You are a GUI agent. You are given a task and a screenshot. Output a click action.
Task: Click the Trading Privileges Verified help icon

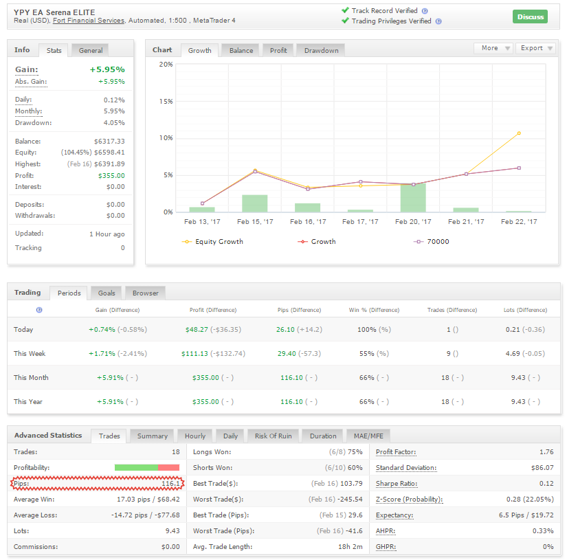[x=438, y=21]
